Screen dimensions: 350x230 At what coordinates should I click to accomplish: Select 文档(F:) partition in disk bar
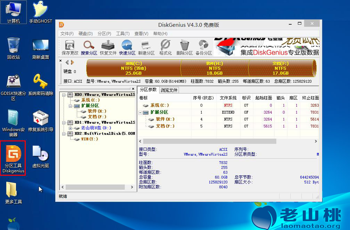pyautogui.click(x=280, y=68)
